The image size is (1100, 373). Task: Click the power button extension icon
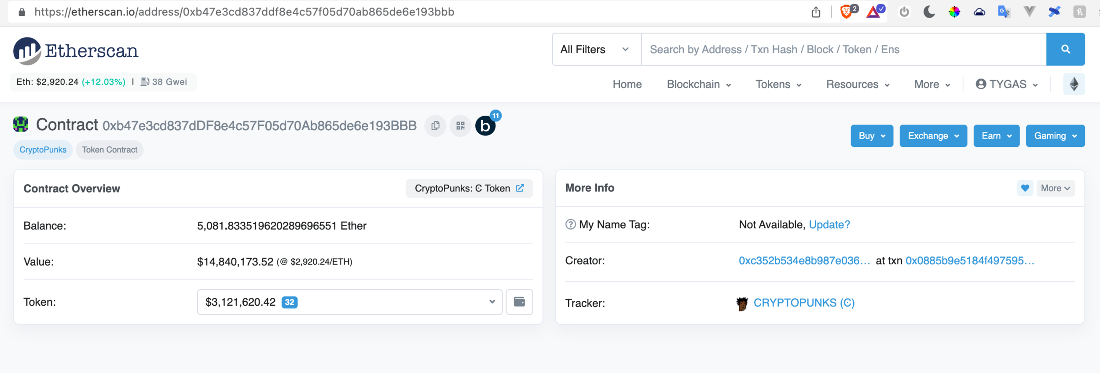point(904,12)
